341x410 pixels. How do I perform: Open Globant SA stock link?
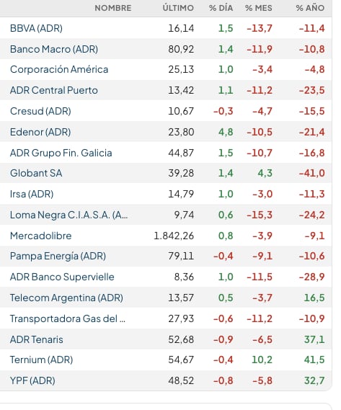[36, 173]
